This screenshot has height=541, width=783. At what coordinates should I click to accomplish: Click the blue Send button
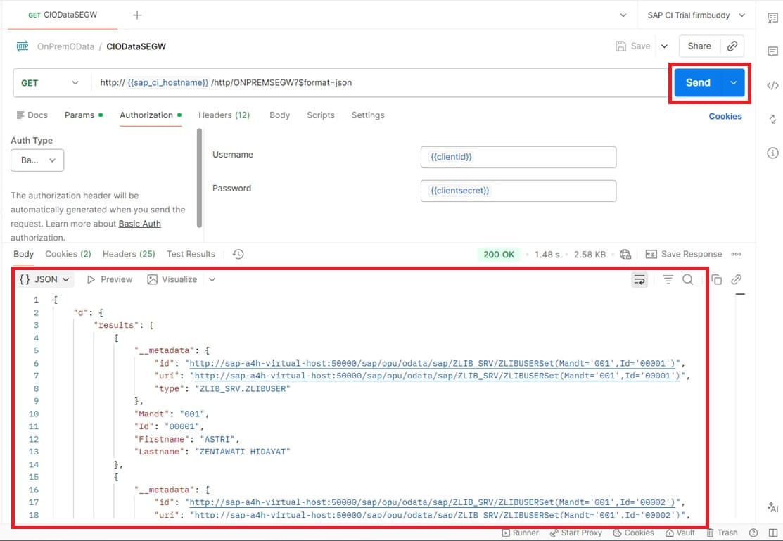(697, 82)
